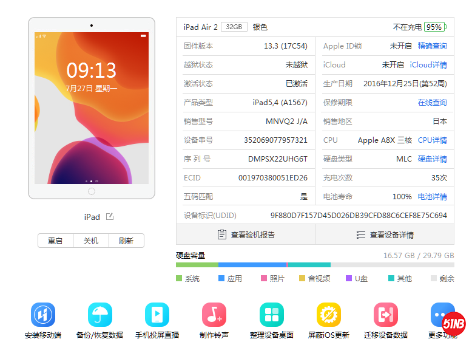
Task: Open the organize device desktop (整理设备桌面) icon
Action: coord(271,315)
